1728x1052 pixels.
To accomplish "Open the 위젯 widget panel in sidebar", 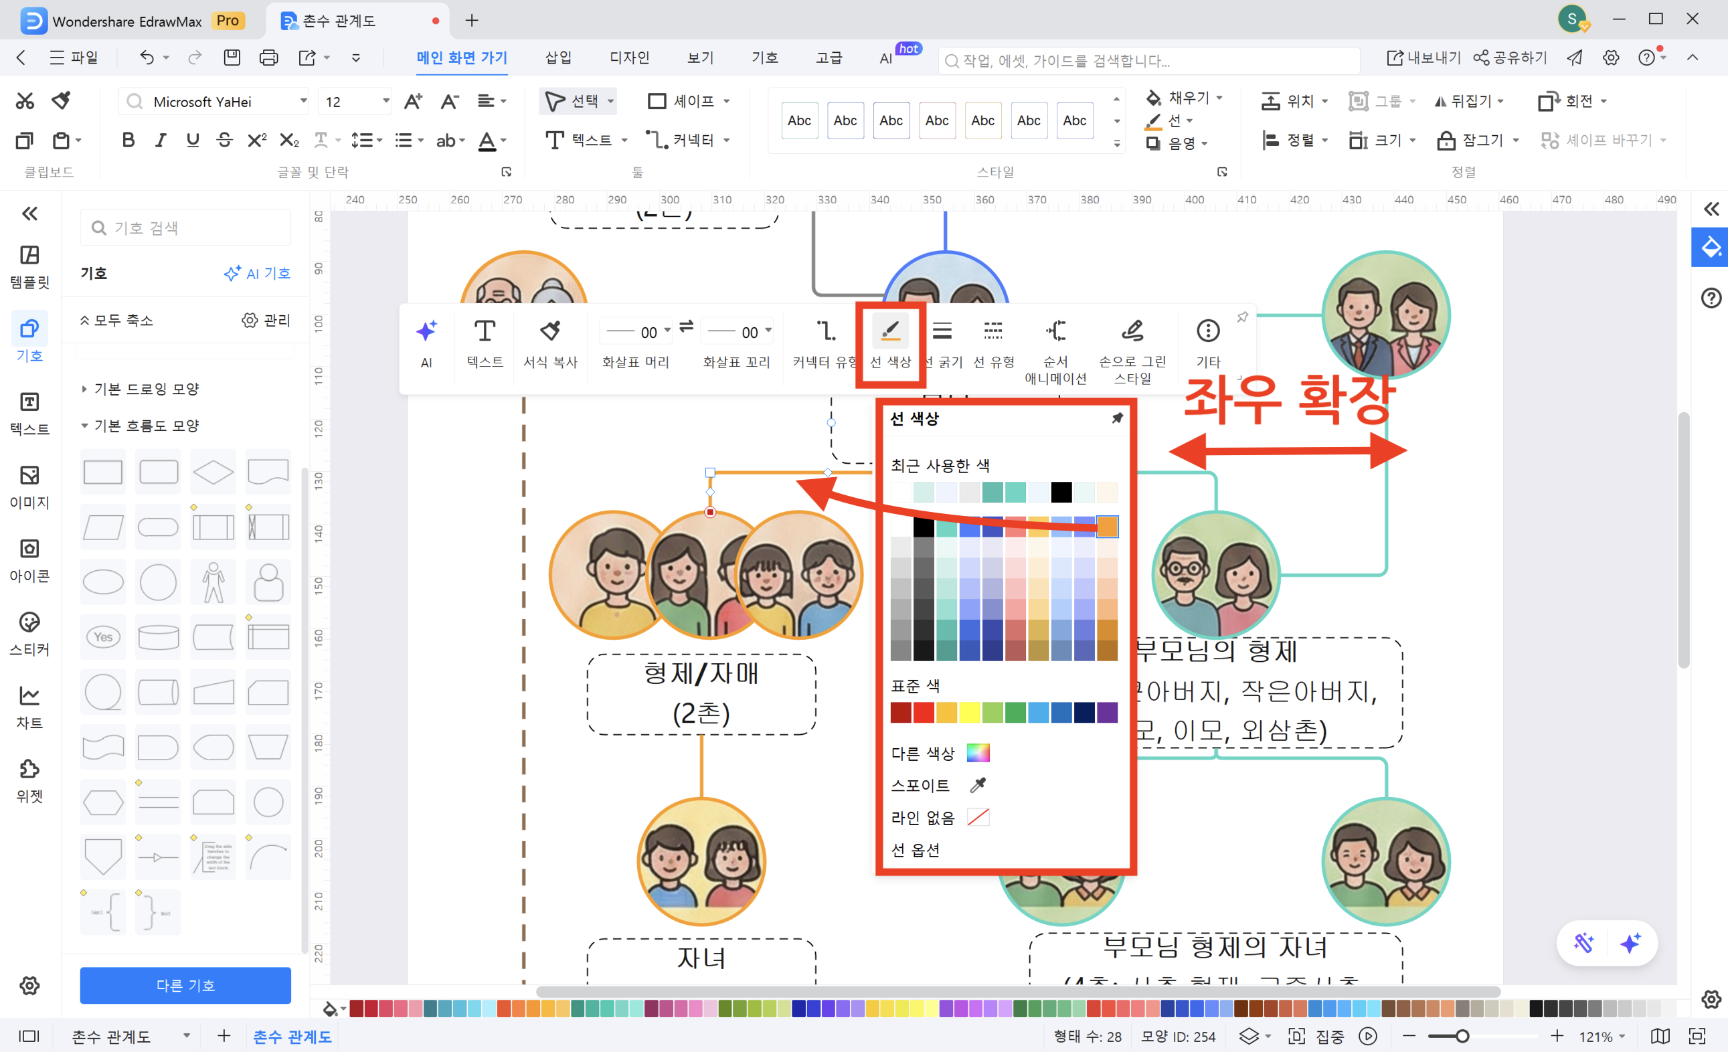I will [29, 780].
